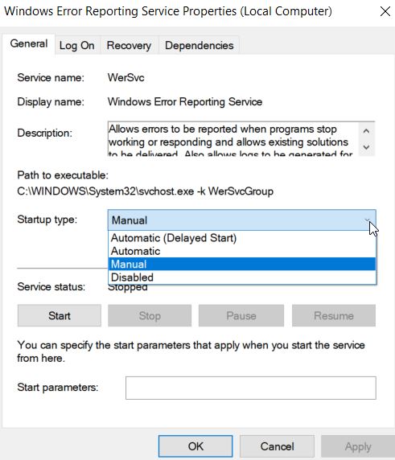Click the greyed-out Stop button
Image resolution: width=395 pixels, height=460 pixels.
click(x=150, y=316)
